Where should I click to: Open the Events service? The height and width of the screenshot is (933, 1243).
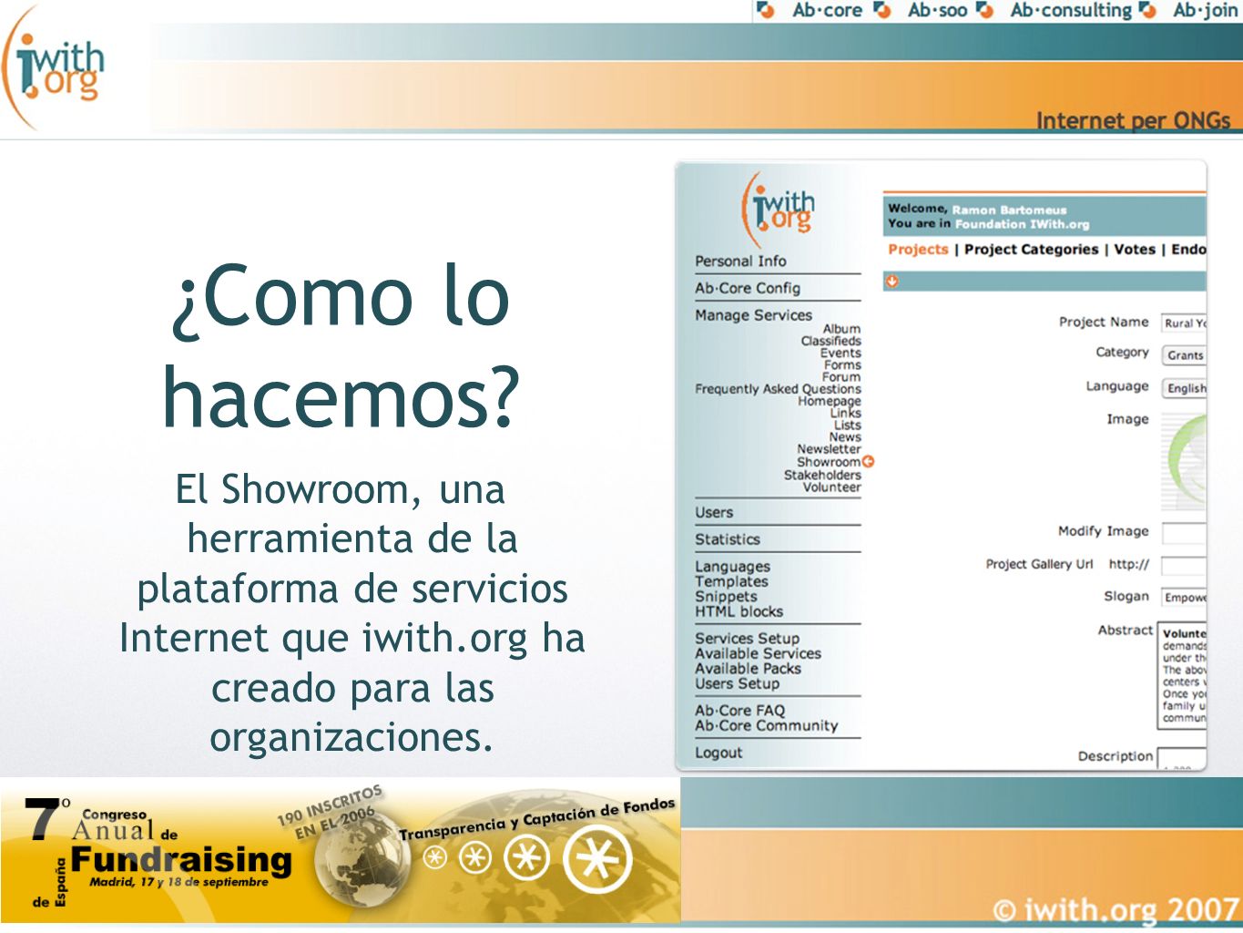coord(841,353)
